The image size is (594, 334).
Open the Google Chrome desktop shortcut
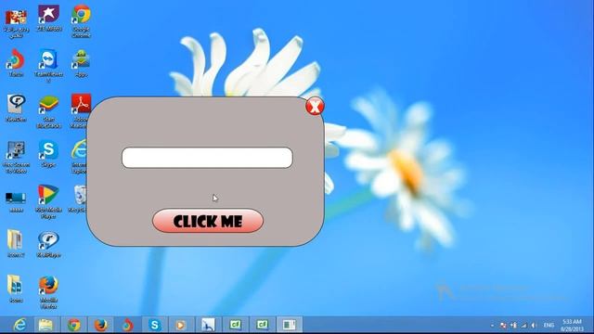coord(81,20)
